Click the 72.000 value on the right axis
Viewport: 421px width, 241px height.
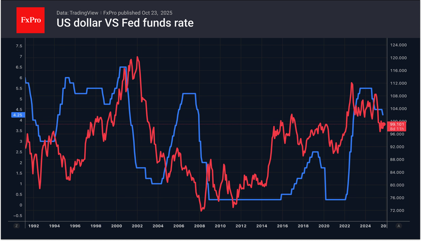(x=398, y=210)
